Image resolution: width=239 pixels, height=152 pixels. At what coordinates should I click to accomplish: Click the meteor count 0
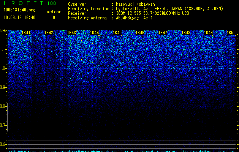click(x=54, y=17)
